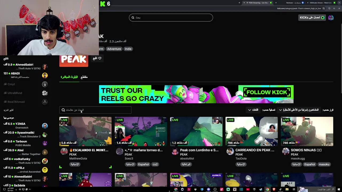This screenshot has width=342, height=192.
Task: Open the mañana torneo stream thumbnail
Action: [x=141, y=131]
